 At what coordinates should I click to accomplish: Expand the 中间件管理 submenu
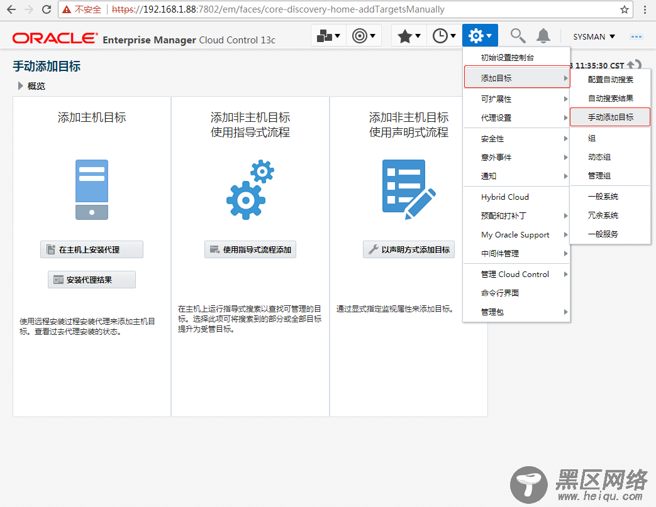(x=516, y=253)
